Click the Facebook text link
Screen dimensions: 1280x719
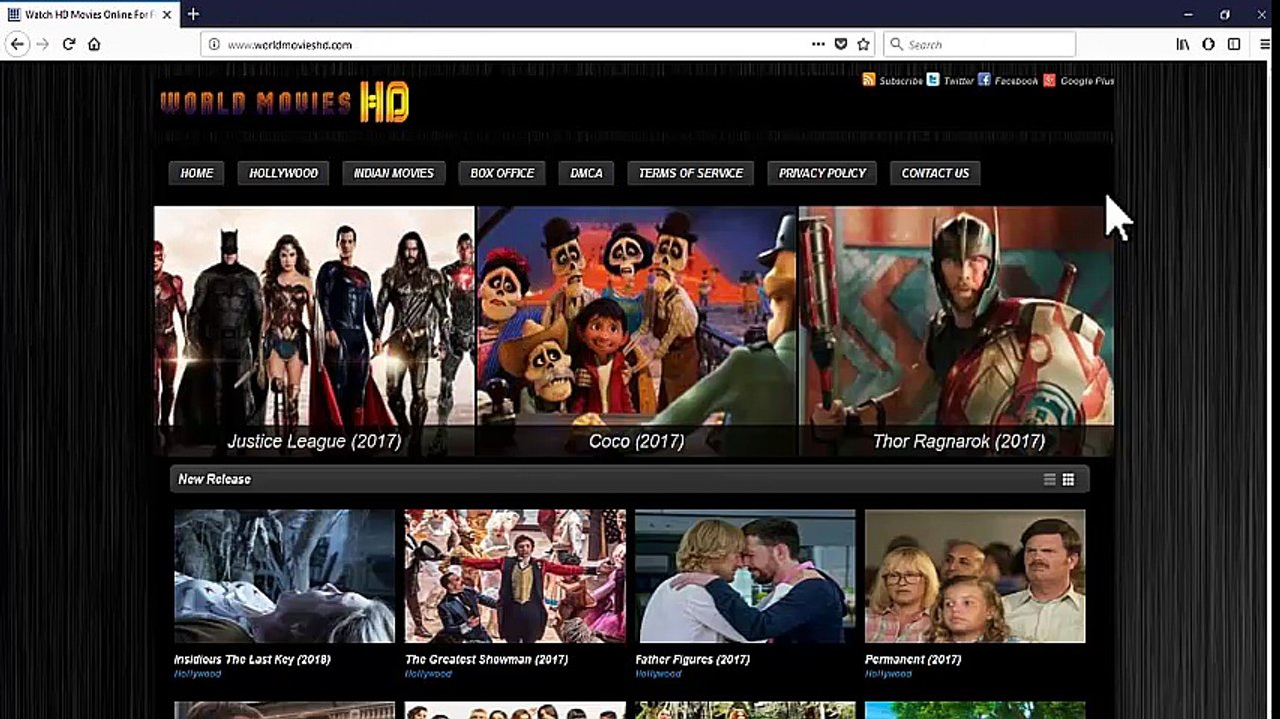pos(1016,81)
